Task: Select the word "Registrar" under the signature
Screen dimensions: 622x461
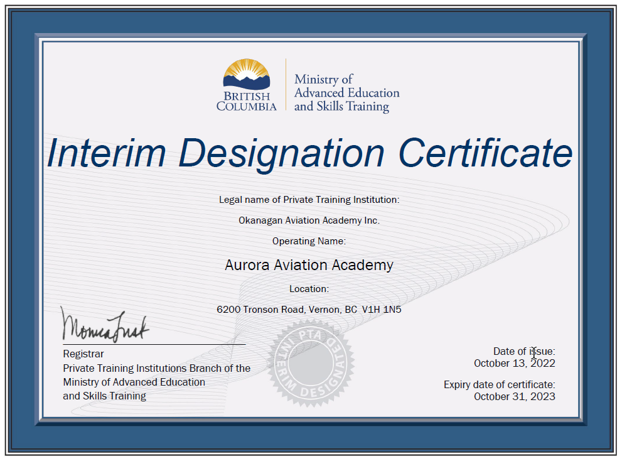Action: point(83,354)
